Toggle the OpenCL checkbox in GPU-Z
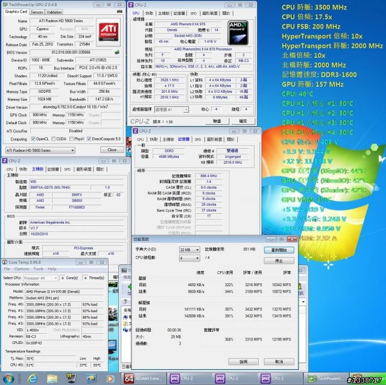The image size is (386, 385). tap(33, 139)
